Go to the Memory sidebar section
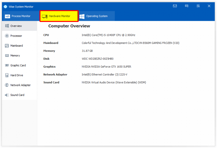217x148 pixels. pos(20,56)
